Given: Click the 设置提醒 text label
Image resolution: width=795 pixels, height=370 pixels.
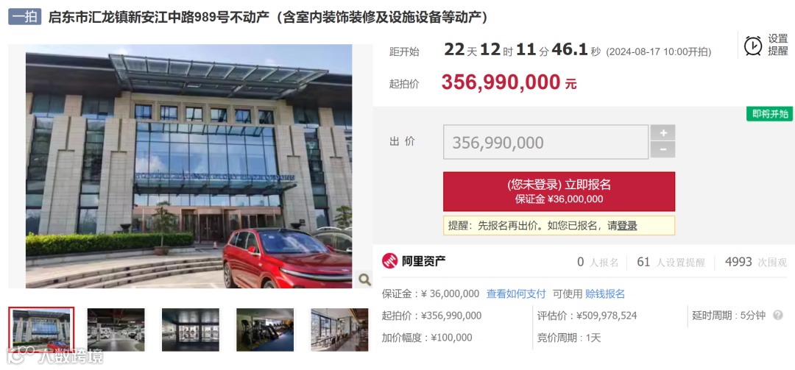Looking at the screenshot, I should coord(778,45).
